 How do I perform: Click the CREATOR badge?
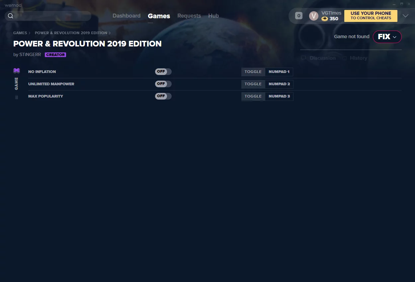[x=55, y=55]
